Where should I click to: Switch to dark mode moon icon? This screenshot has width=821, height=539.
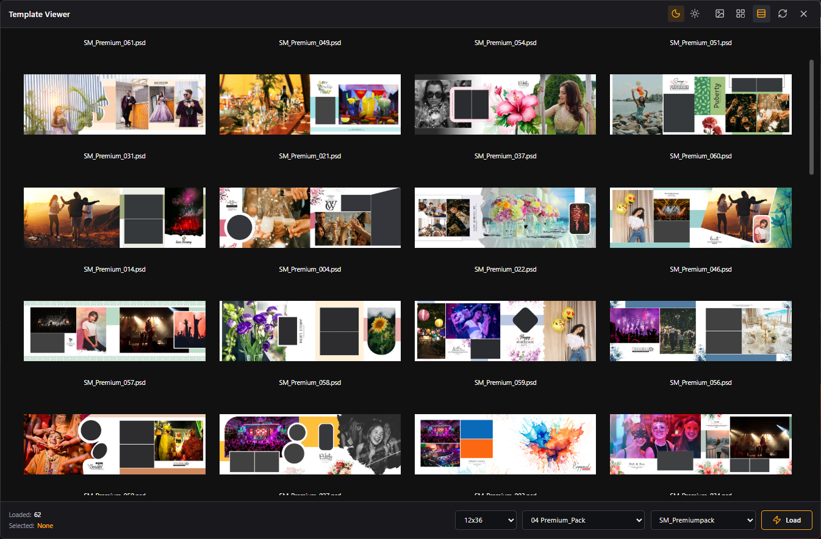point(676,13)
